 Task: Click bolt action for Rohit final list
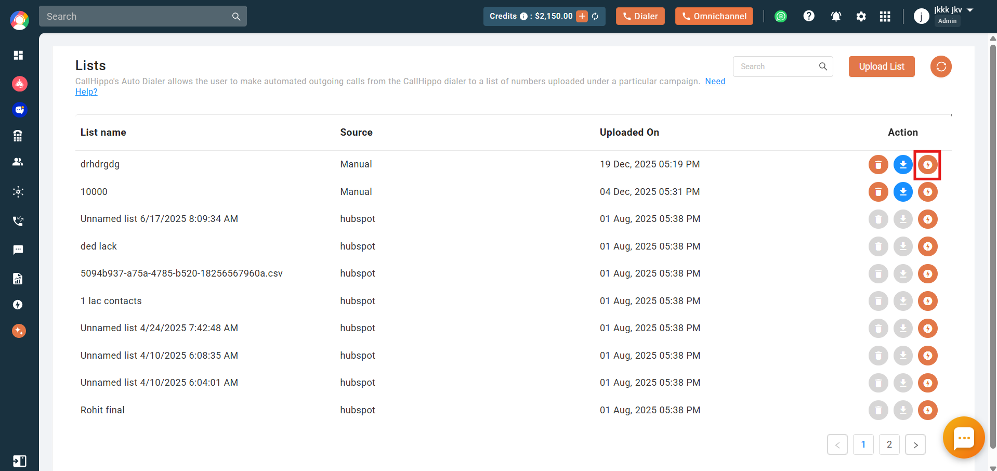(x=928, y=410)
